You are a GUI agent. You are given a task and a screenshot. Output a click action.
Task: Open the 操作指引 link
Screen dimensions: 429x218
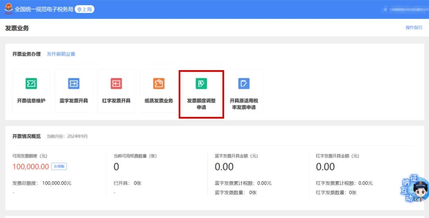(x=414, y=28)
